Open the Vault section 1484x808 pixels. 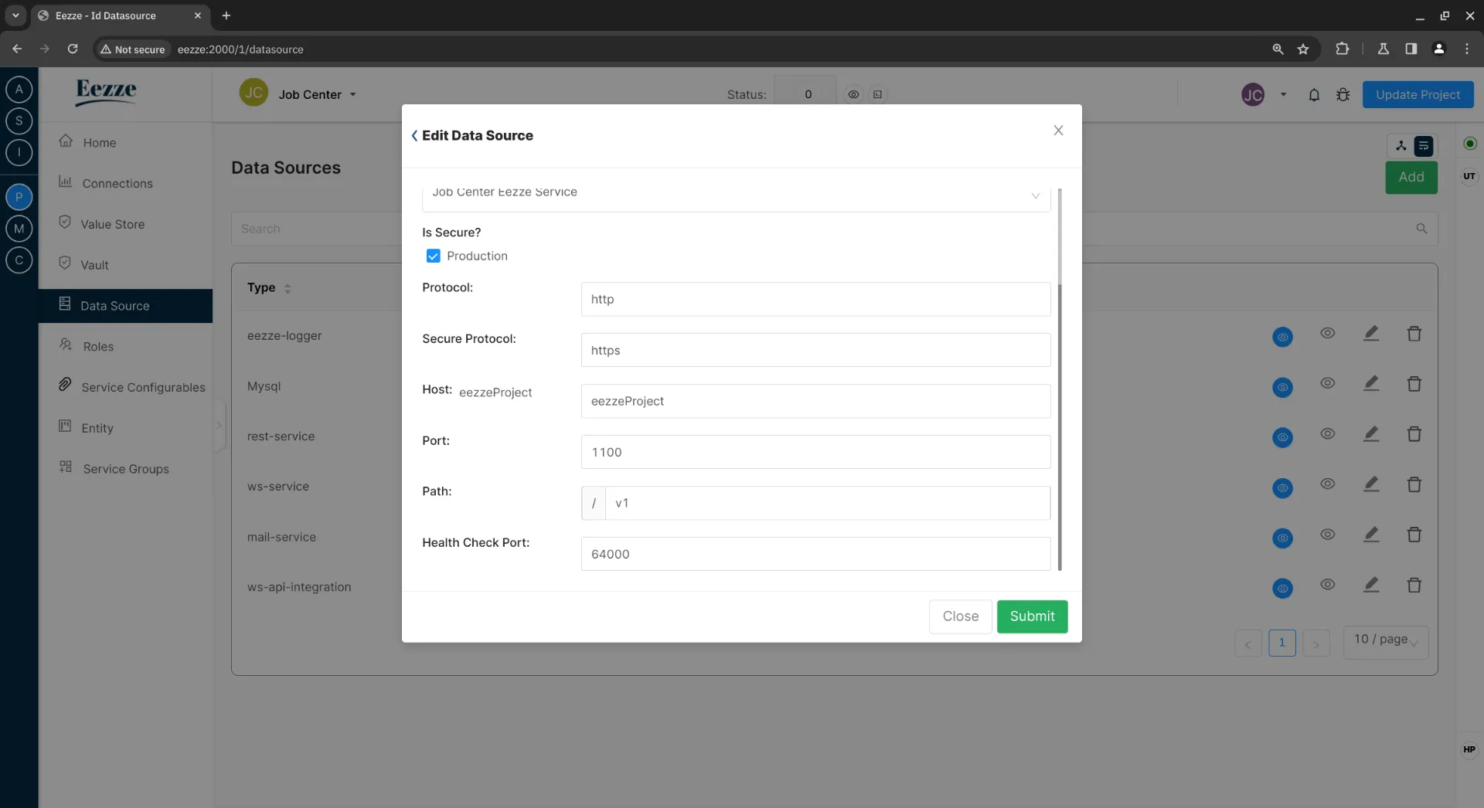[x=96, y=264]
